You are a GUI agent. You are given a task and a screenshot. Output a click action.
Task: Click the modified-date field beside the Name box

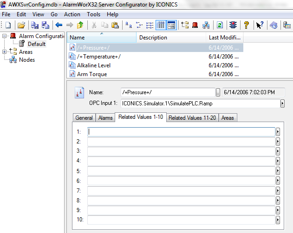pyautogui.click(x=254, y=92)
